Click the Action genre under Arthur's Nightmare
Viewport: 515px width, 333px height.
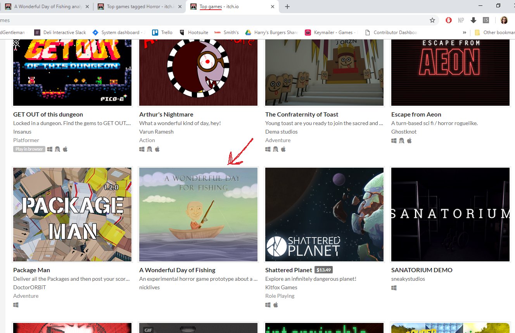point(147,140)
